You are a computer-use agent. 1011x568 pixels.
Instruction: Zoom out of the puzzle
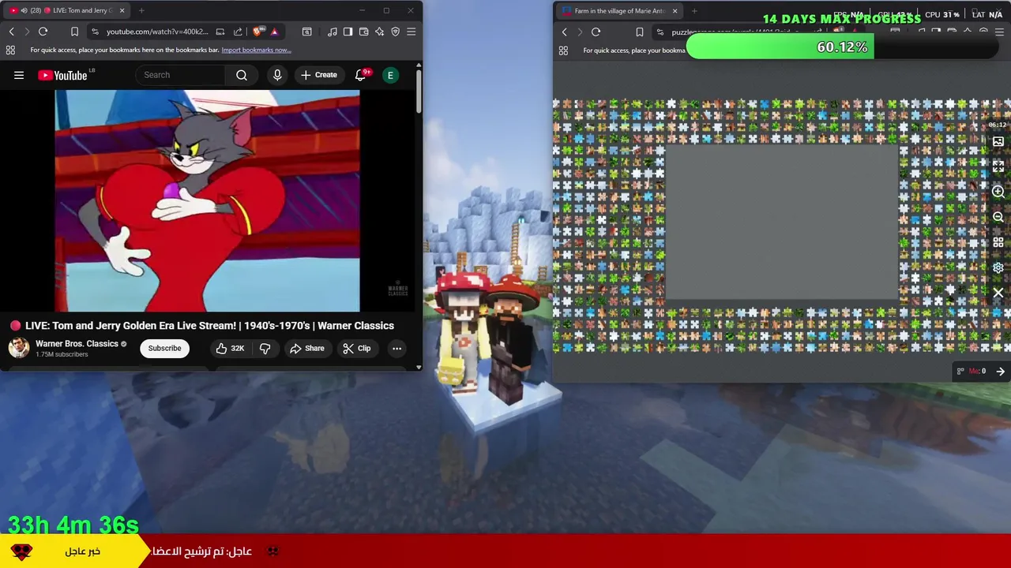pyautogui.click(x=998, y=217)
